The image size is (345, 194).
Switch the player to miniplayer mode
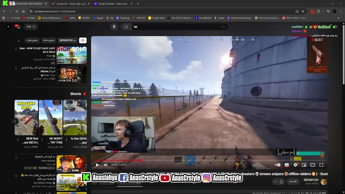click(304, 165)
